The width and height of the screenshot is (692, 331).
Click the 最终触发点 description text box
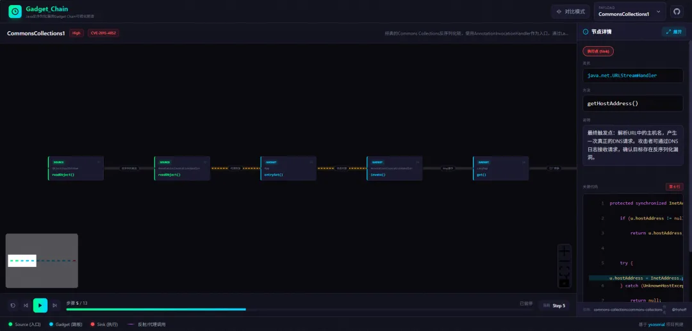tap(633, 145)
